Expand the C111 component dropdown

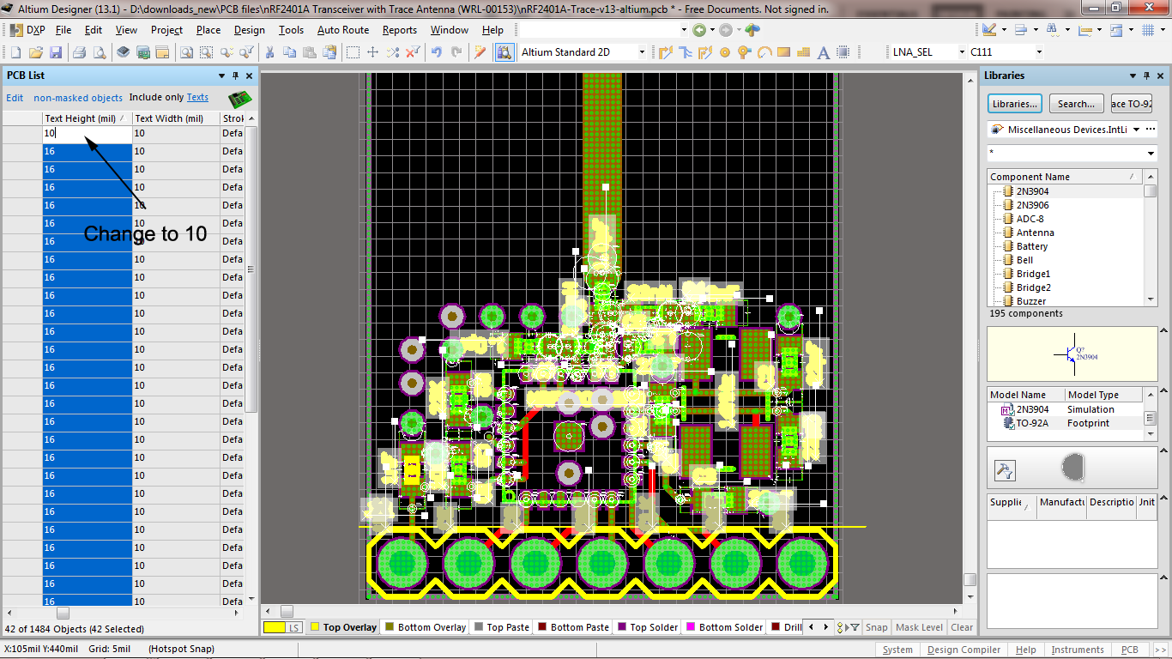coord(1039,52)
